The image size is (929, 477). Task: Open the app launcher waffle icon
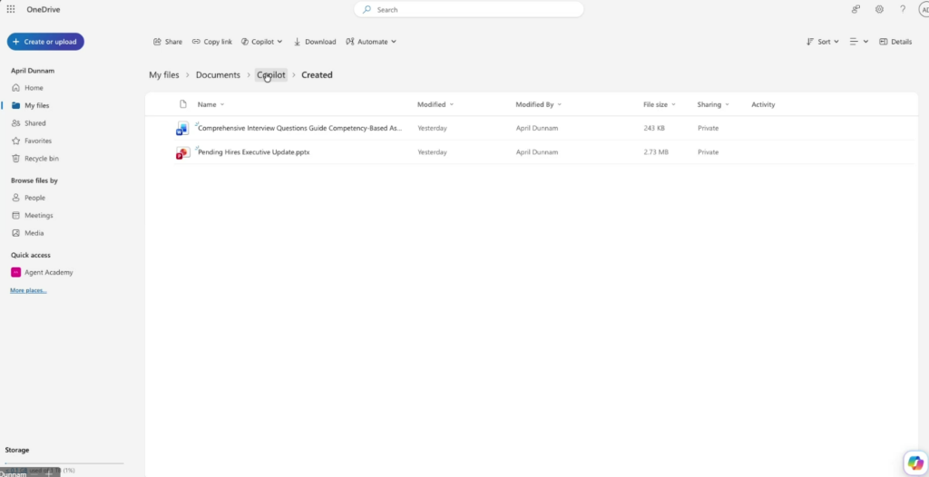11,9
